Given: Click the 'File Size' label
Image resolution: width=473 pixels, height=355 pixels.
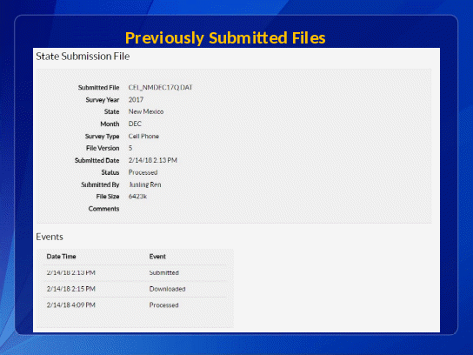Looking at the screenshot, I should click(108, 197).
